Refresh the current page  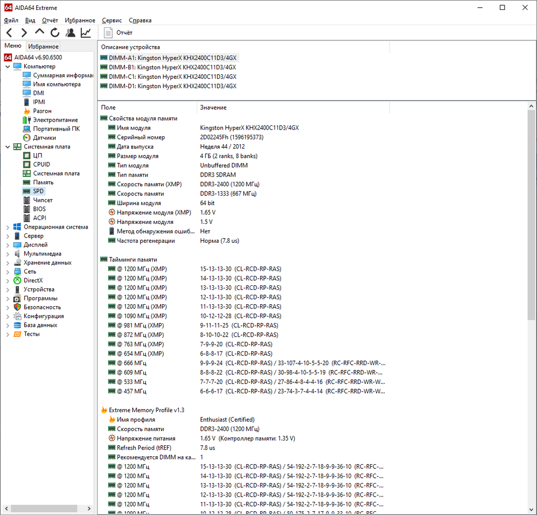(x=55, y=33)
